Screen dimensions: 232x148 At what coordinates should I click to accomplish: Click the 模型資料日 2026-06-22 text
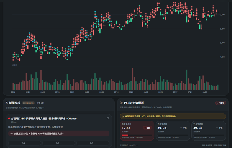pyautogui.click(x=128, y=145)
